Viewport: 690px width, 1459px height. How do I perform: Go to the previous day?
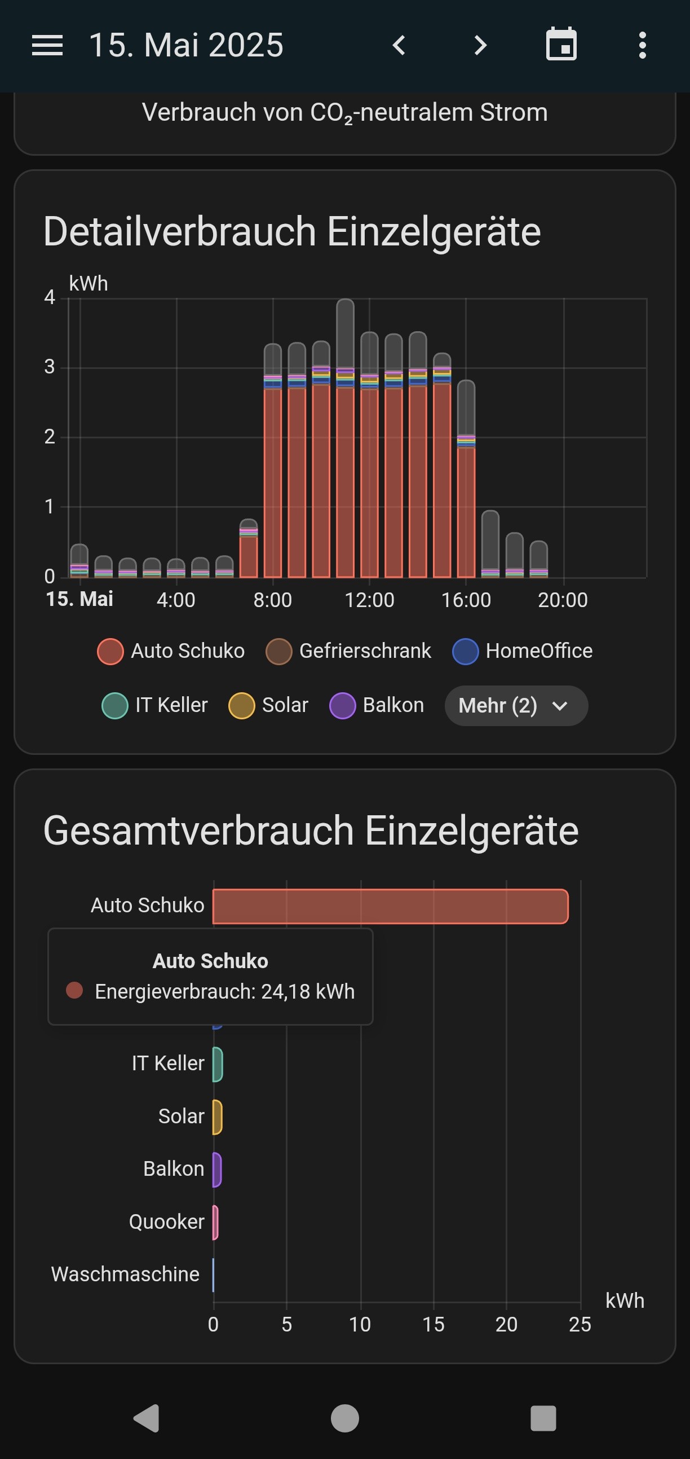(x=399, y=45)
